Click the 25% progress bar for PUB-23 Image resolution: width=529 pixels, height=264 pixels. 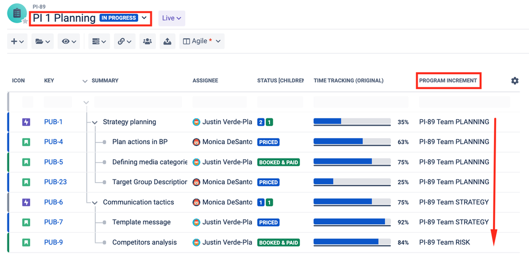point(352,182)
